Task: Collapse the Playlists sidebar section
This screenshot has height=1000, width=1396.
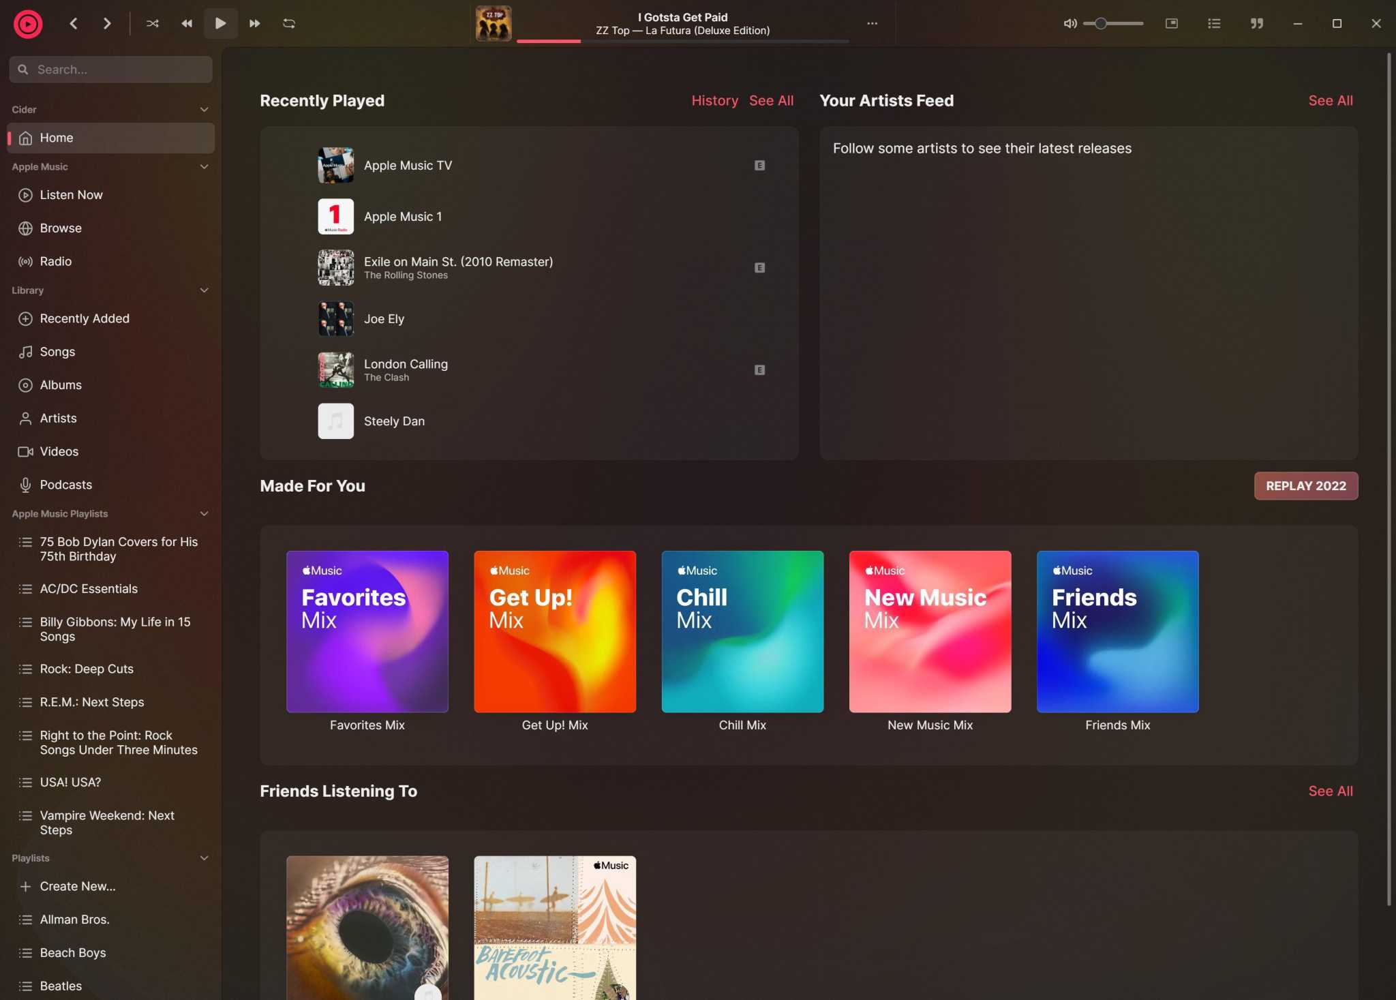Action: click(x=204, y=858)
